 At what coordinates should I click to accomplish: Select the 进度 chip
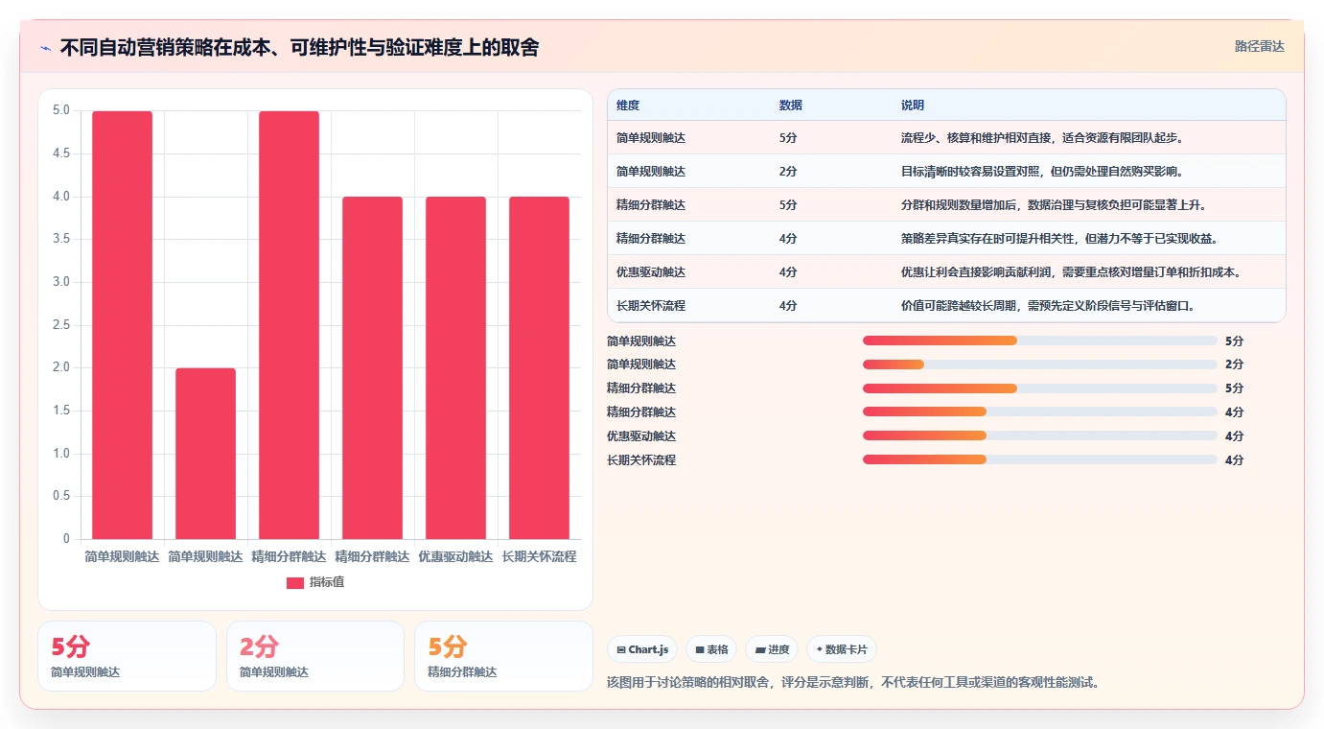pyautogui.click(x=772, y=649)
